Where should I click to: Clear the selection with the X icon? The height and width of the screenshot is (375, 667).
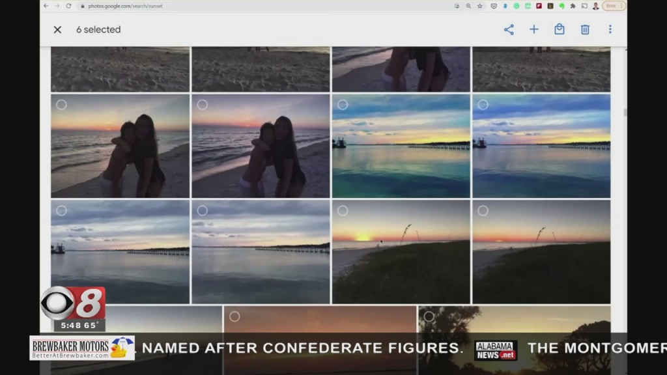57,29
